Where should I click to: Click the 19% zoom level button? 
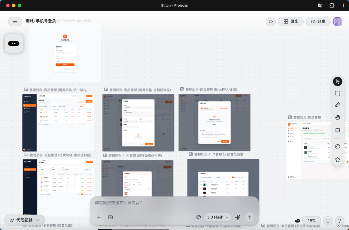coord(312,221)
